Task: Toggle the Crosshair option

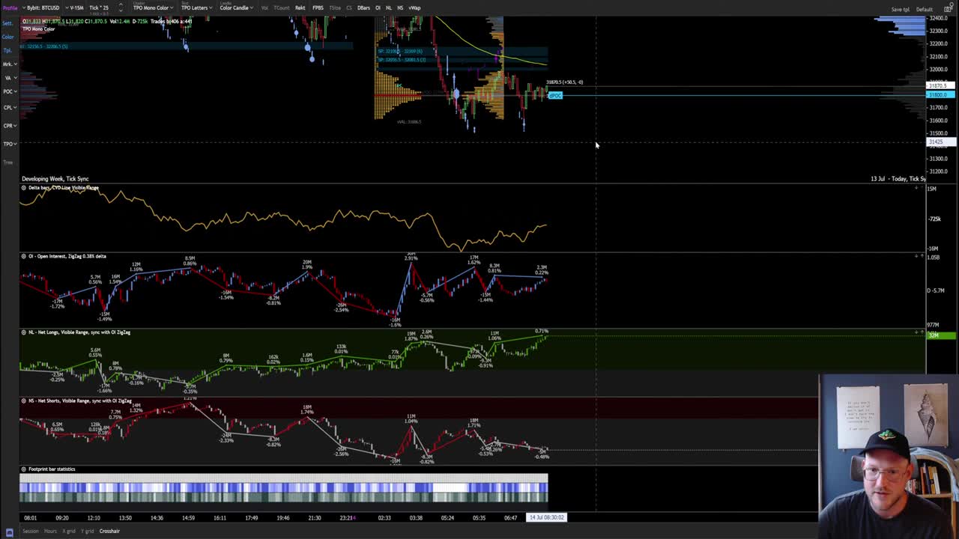Action: [109, 531]
